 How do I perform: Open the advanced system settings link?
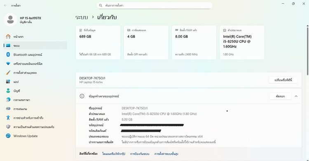coord(166,154)
